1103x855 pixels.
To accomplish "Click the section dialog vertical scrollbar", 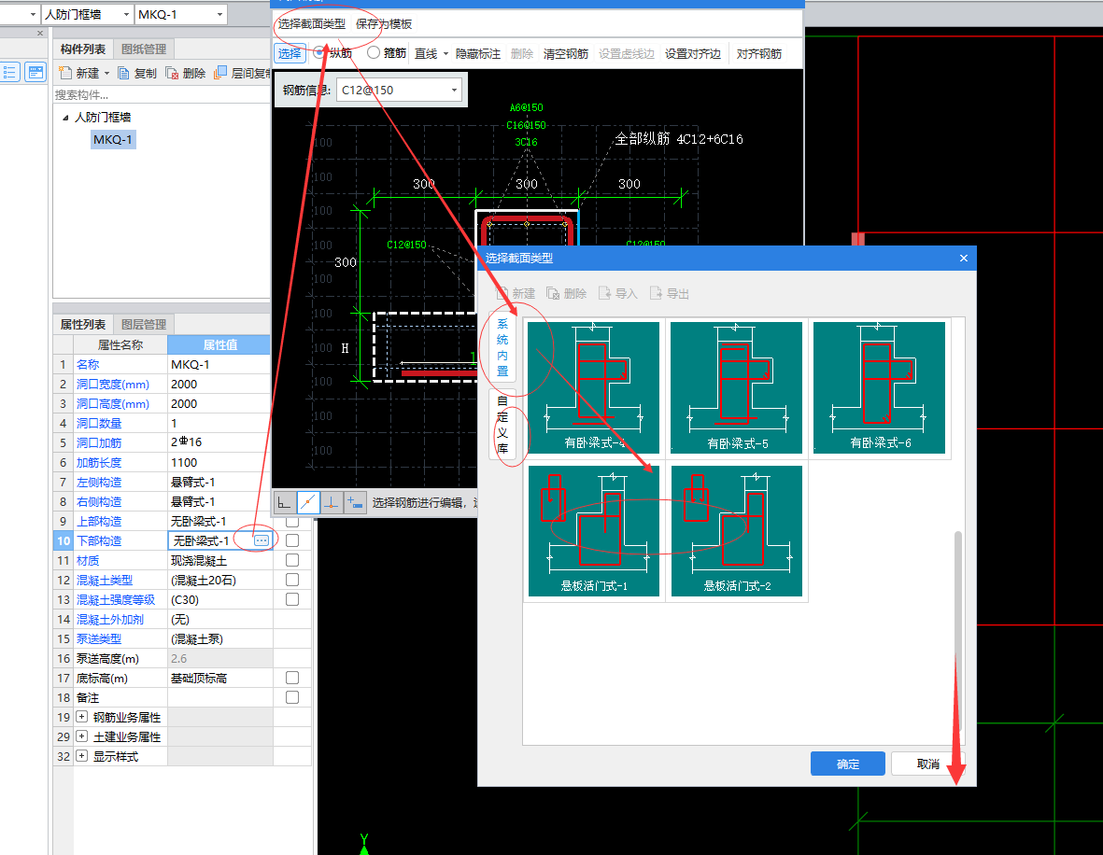I will (958, 633).
